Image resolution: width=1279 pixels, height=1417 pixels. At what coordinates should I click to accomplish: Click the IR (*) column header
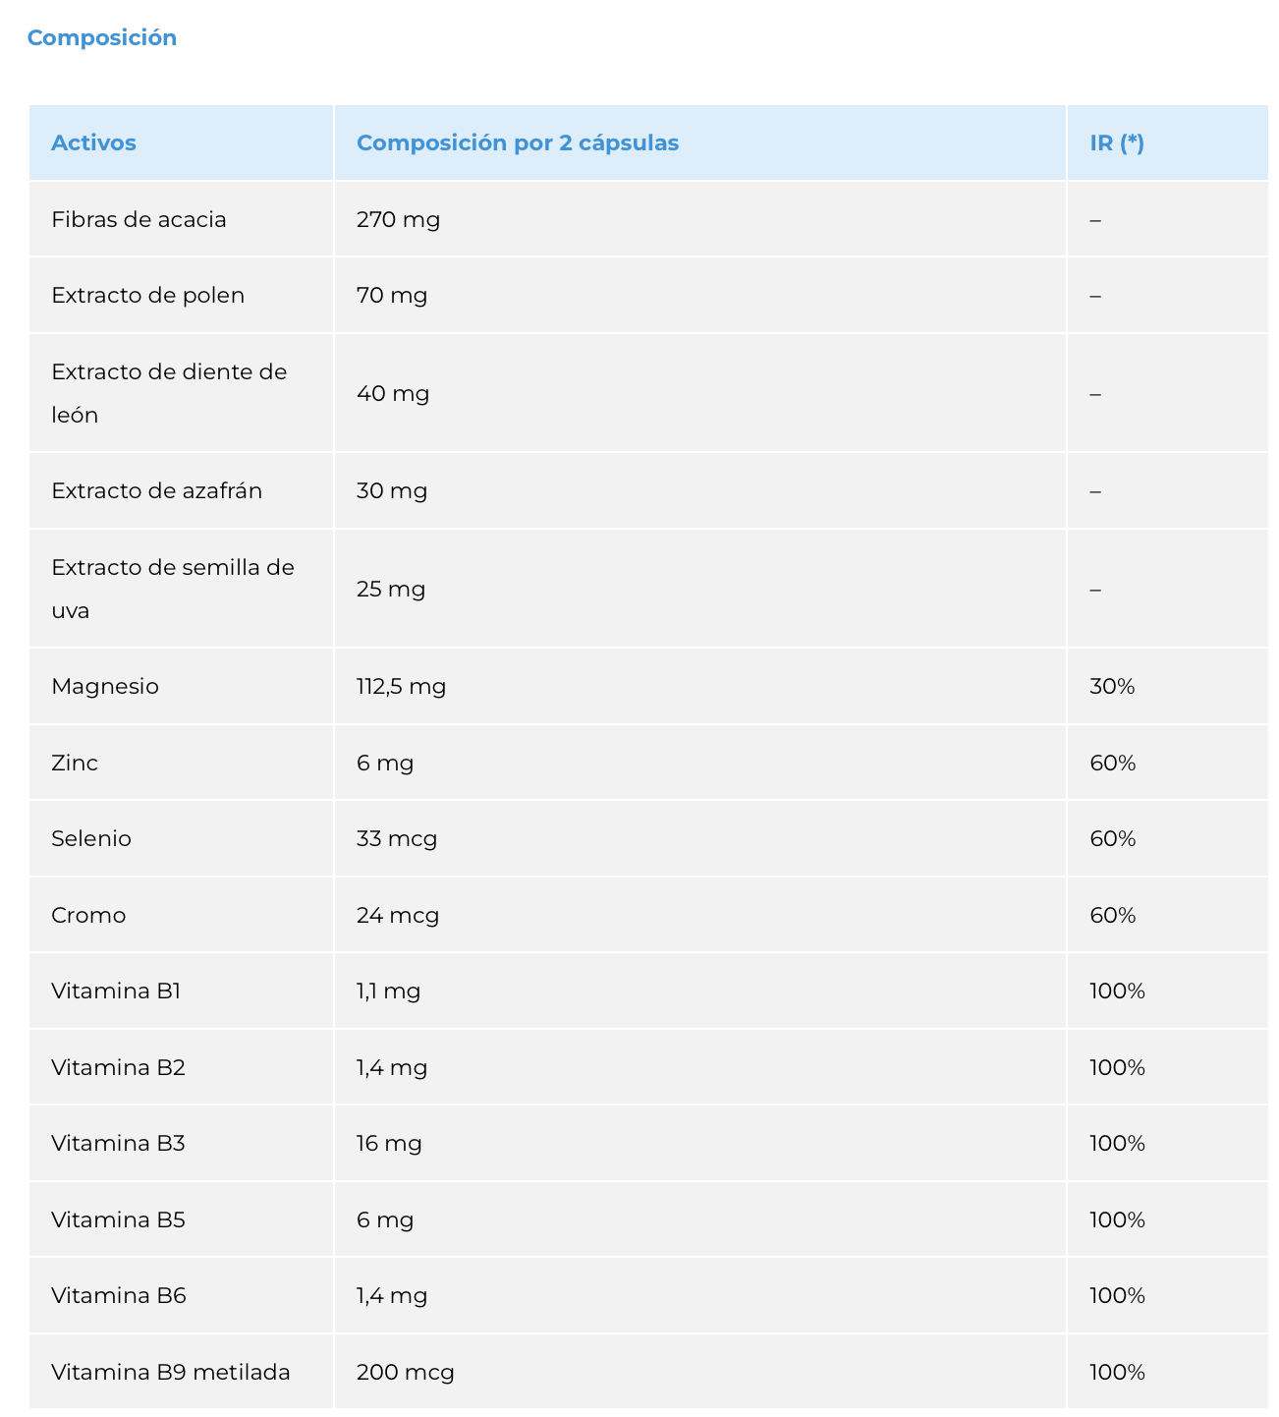click(1117, 142)
